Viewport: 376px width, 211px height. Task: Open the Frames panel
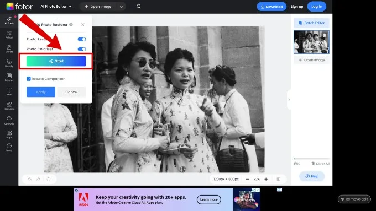coord(9,78)
